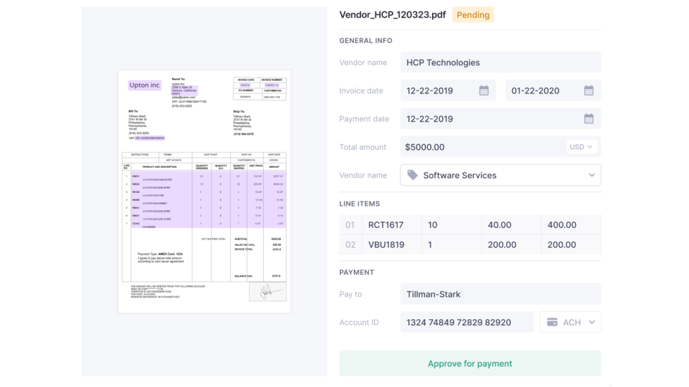Screen dimensions: 689x387
Task: Expand the USD currency dropdown
Action: [582, 146]
